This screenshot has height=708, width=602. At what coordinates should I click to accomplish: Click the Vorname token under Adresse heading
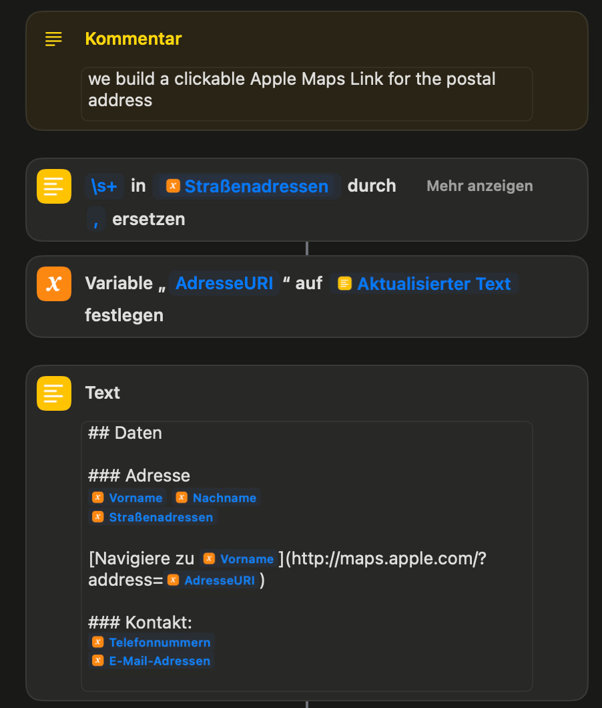128,498
